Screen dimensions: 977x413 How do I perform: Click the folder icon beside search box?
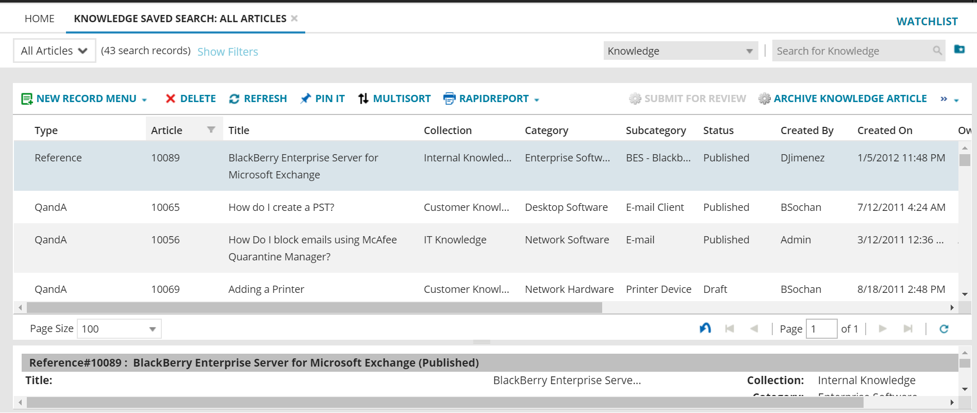tap(959, 49)
